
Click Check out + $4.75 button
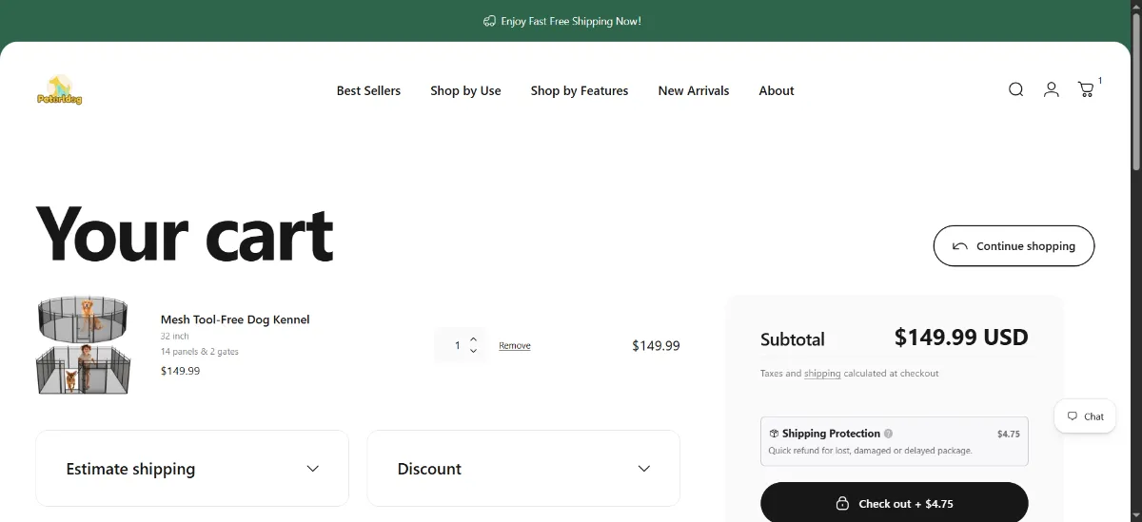pyautogui.click(x=895, y=503)
